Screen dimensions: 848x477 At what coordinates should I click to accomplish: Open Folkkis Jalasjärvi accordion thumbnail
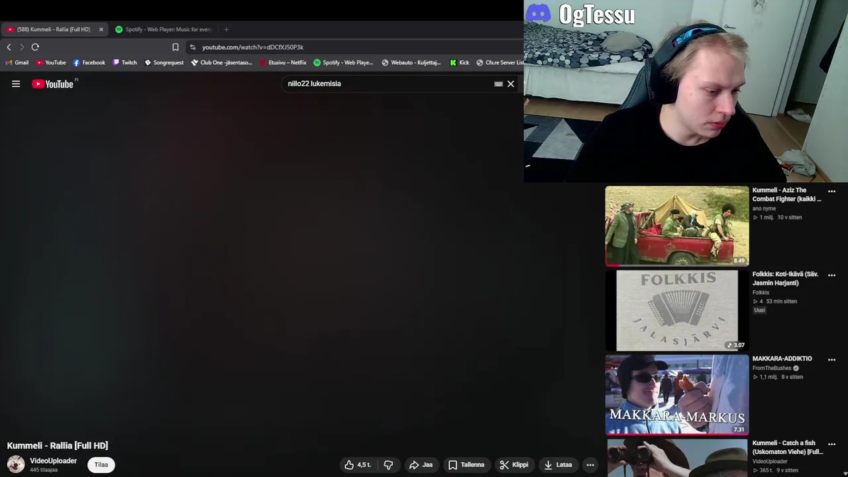point(677,310)
